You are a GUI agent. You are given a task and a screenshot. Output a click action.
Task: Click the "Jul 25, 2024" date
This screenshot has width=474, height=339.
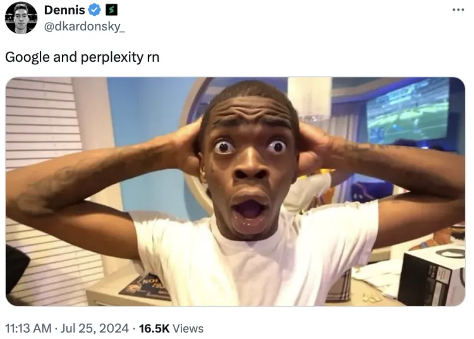pos(95,328)
